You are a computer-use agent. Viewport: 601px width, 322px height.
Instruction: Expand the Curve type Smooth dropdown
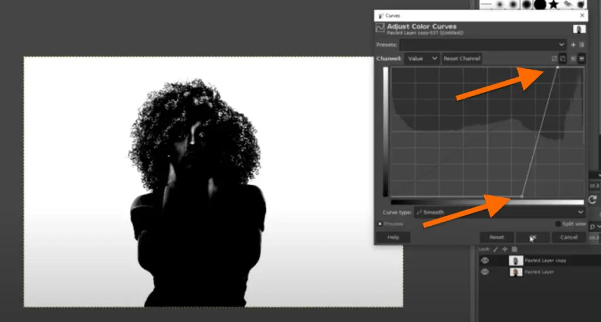499,212
